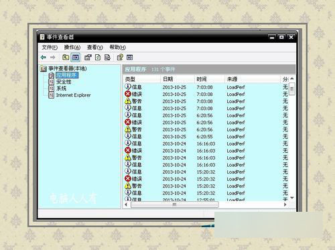Click the yellow warning icon at 15:20:32
The width and height of the screenshot is (335, 250).
click(x=128, y=186)
